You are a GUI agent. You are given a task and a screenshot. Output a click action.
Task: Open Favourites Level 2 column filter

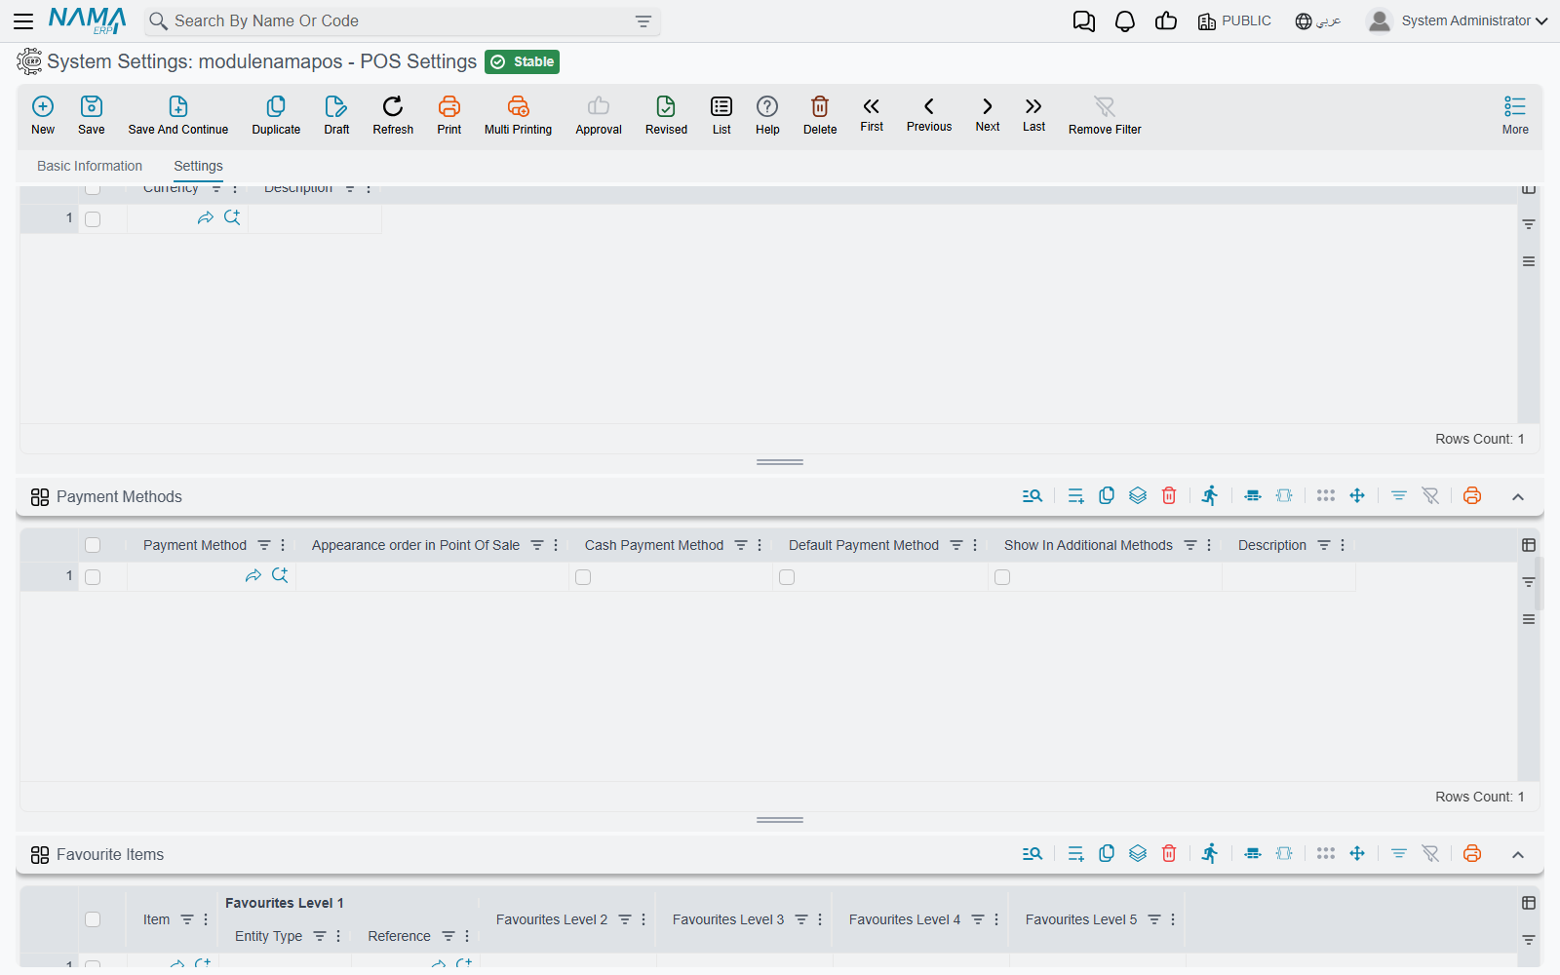pos(625,919)
